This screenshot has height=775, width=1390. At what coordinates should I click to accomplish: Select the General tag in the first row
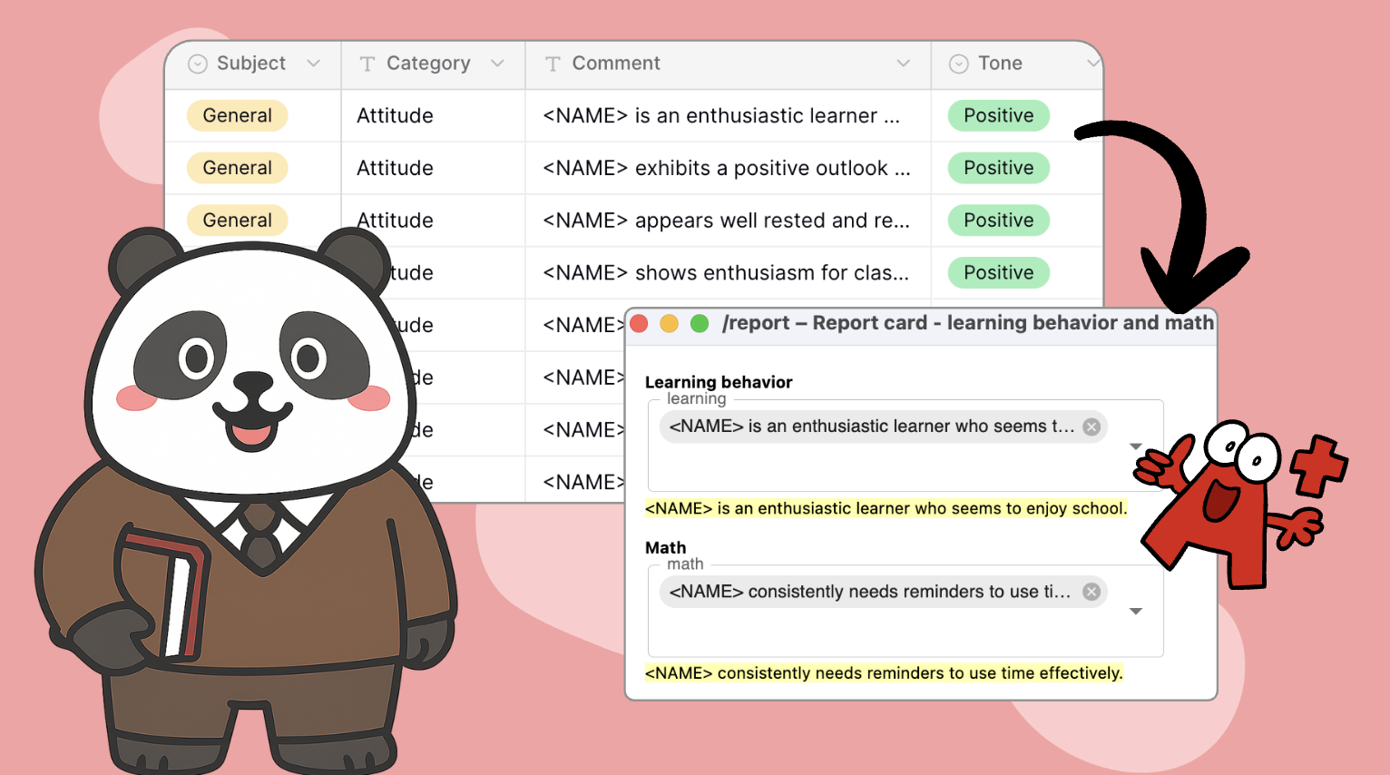tap(238, 115)
